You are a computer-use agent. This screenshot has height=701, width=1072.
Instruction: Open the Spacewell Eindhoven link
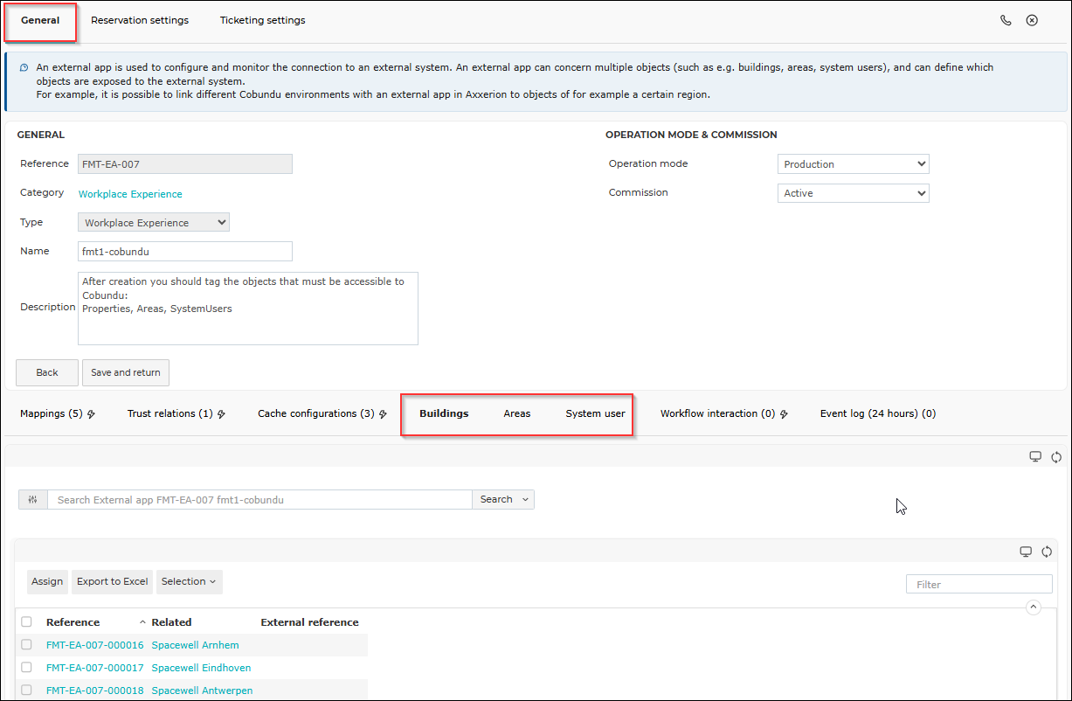(202, 668)
